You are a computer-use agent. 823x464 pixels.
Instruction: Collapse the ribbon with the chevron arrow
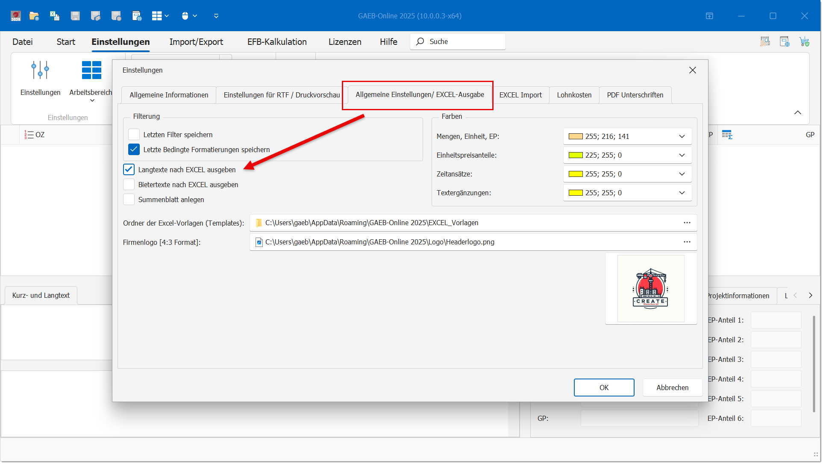point(797,112)
